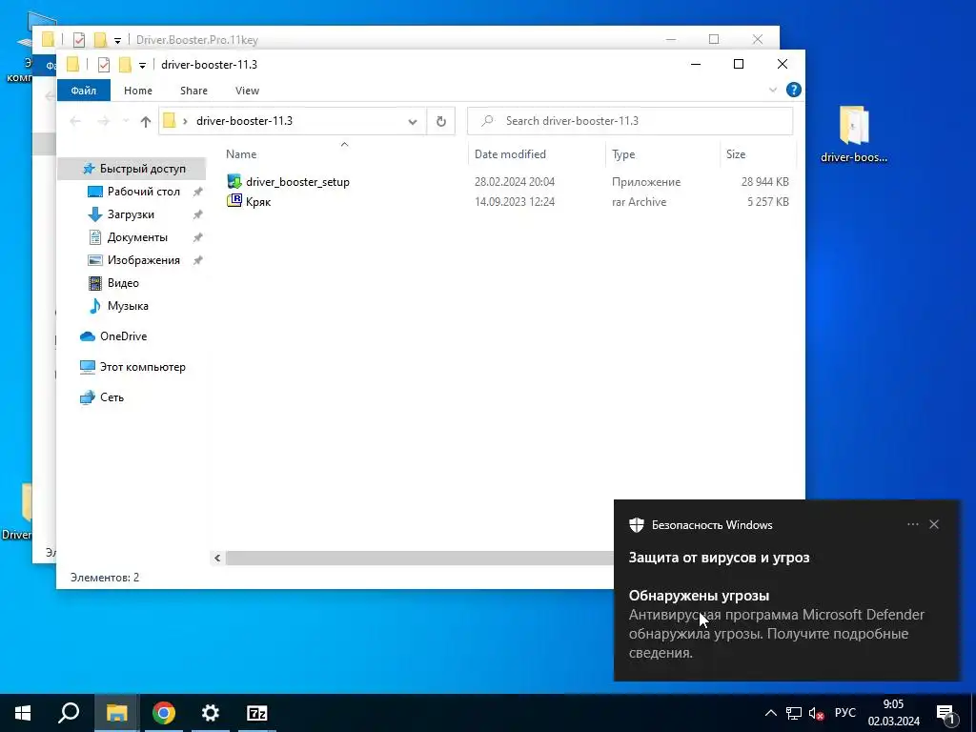Open taskbar search magnifier
976x732 pixels.
point(69,713)
